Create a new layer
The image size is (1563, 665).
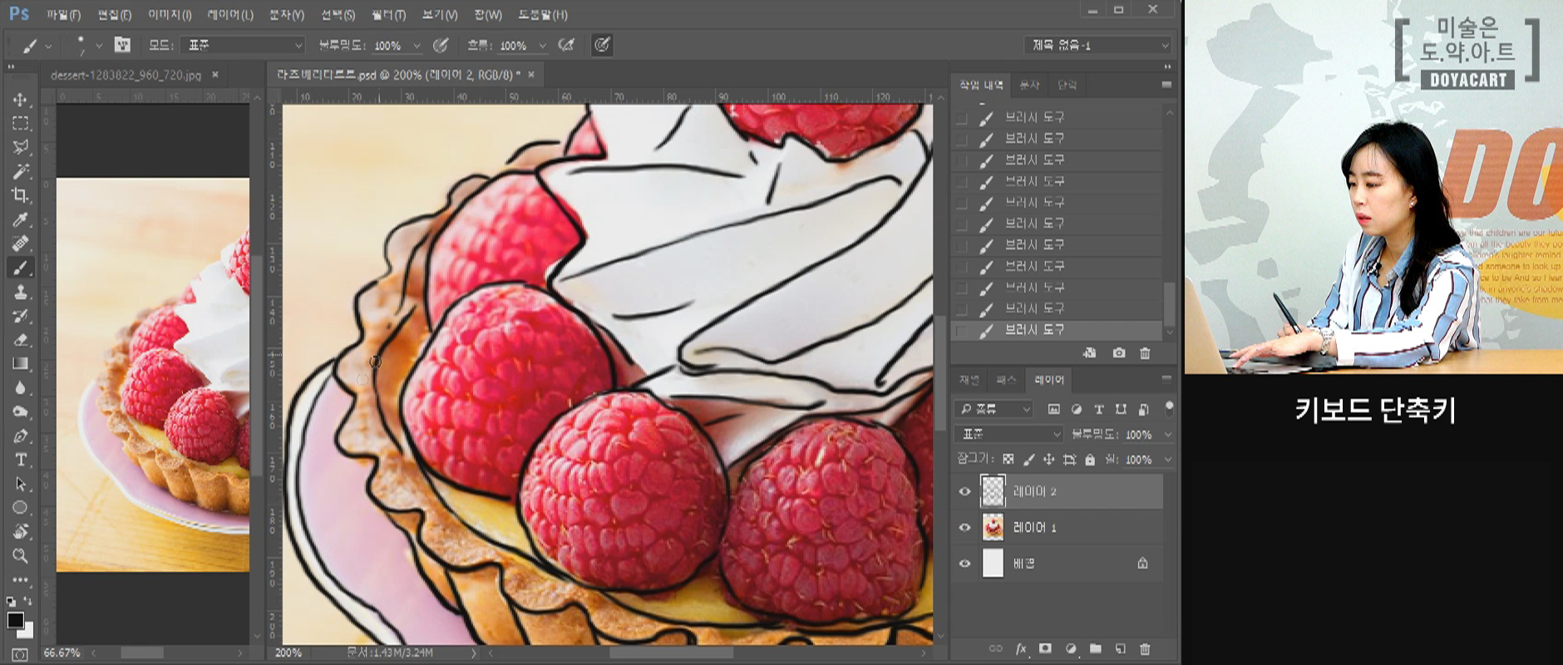pyautogui.click(x=1121, y=649)
